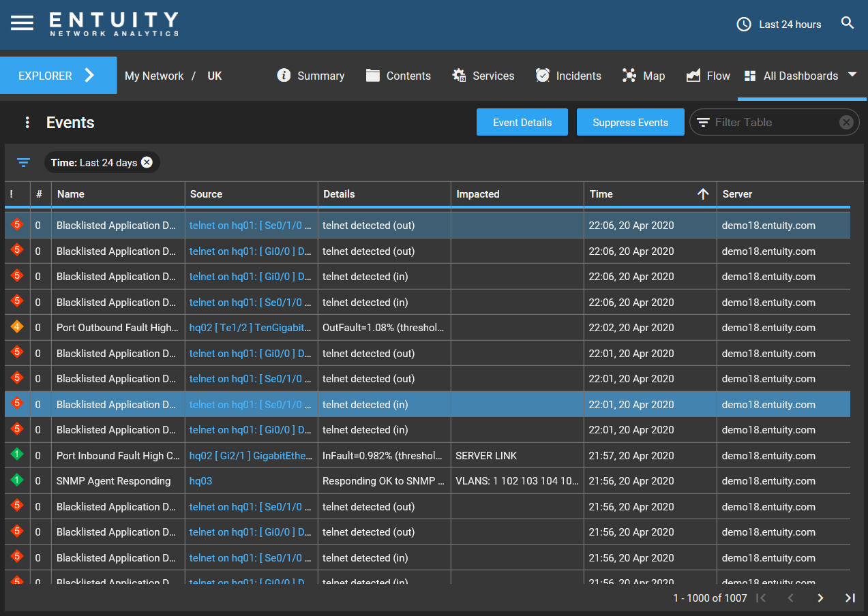Switch to the Summary tab

310,76
